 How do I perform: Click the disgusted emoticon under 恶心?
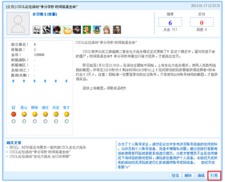[x=24, y=114]
